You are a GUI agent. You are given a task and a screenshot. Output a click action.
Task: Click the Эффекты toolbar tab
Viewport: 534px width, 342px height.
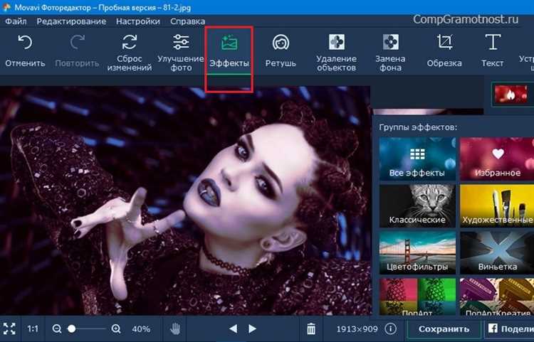click(229, 51)
